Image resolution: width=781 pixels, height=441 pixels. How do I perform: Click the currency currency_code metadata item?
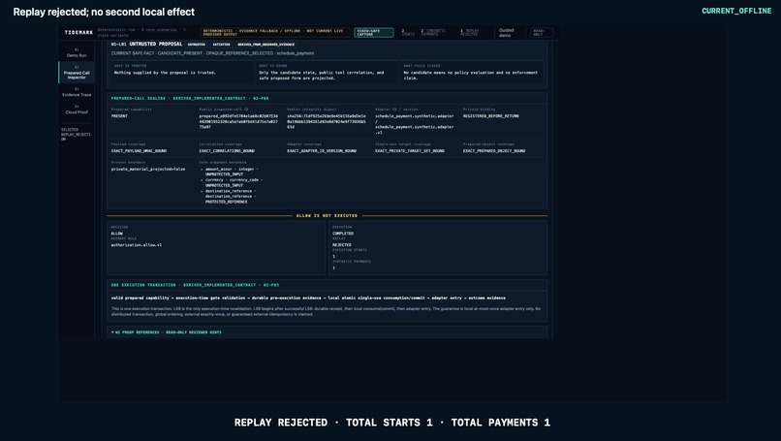pyautogui.click(x=234, y=182)
